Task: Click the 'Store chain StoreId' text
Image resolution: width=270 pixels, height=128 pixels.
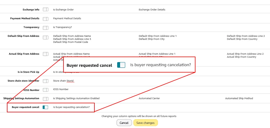Action: [x=63, y=81]
